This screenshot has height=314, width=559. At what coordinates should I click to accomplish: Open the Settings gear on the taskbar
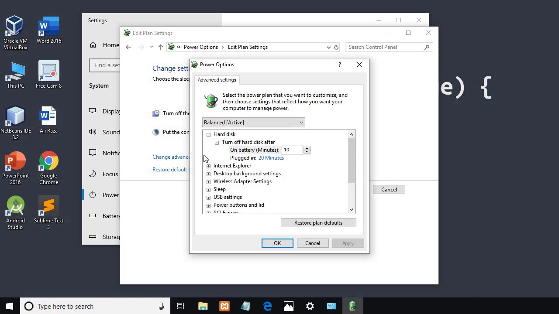(310, 306)
